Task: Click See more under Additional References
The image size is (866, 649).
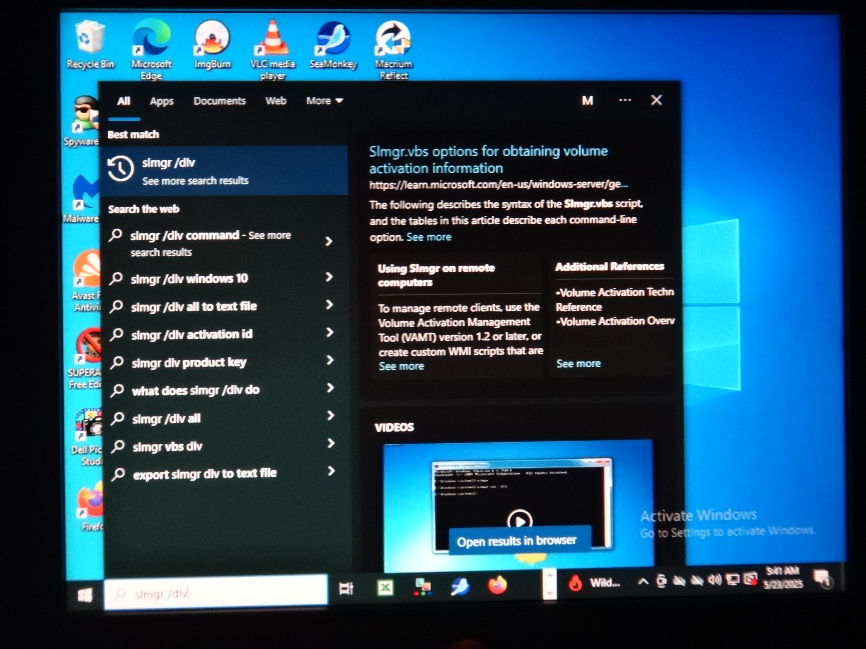Action: point(579,364)
